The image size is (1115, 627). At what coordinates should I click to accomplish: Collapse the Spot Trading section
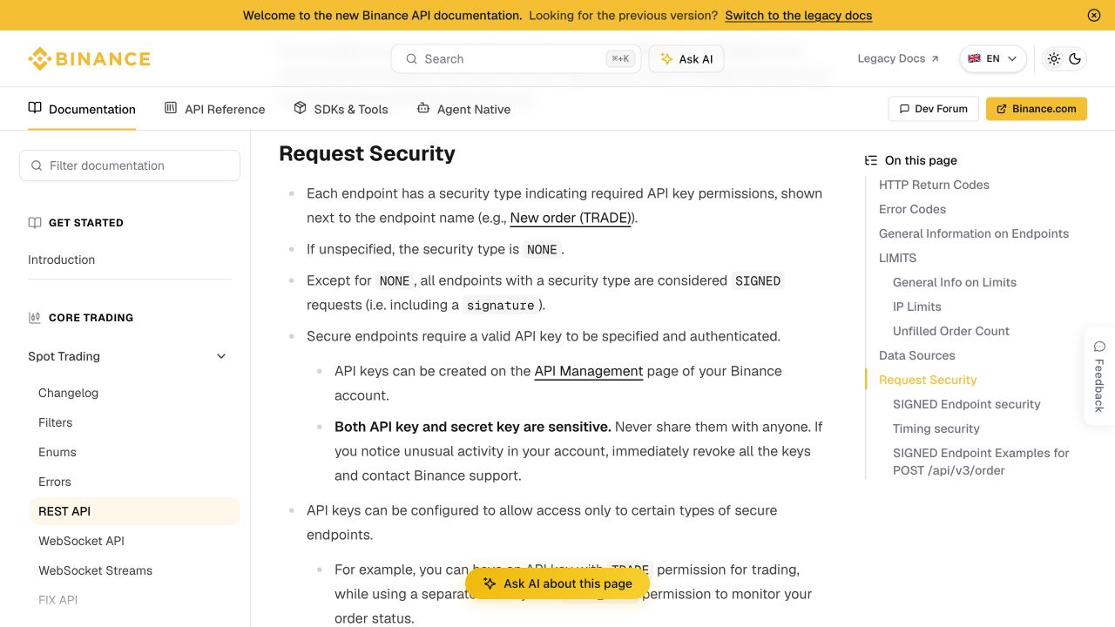click(221, 356)
